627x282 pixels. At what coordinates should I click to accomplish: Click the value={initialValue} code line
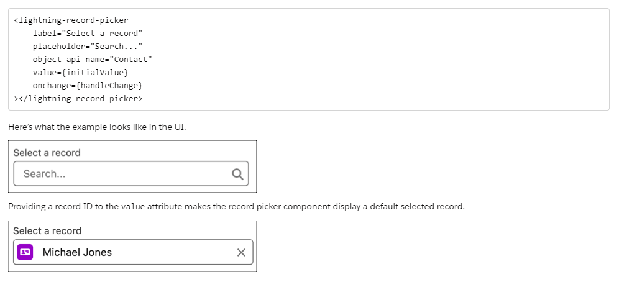point(81,72)
